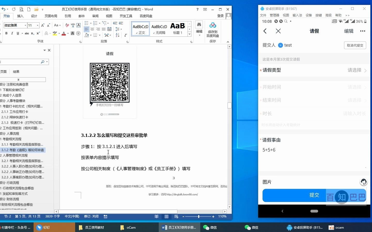Click the Print Preview icon in quick access toolbar

tap(21, 9)
